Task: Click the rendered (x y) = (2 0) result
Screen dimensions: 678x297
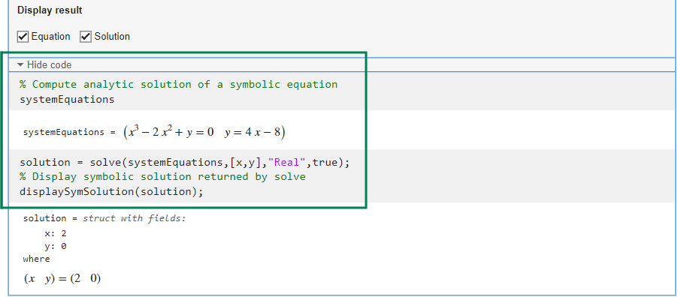Action: pos(62,279)
